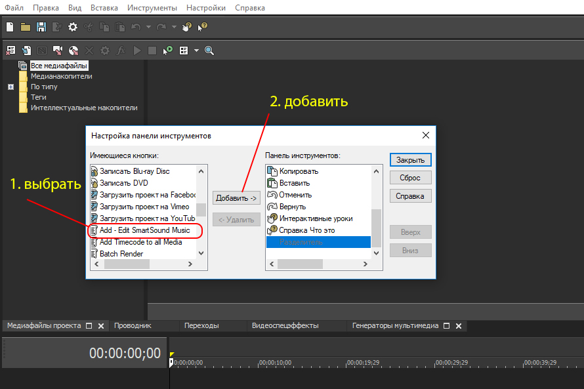The width and height of the screenshot is (584, 389).
Task: Open the Views dropdown arrow in media toolbar
Action: click(196, 51)
